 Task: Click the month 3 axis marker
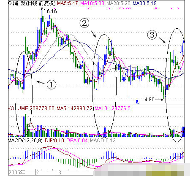(x=60, y=173)
